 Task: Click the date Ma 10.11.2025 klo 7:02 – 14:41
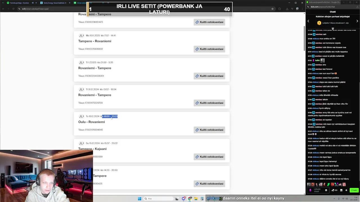point(101,35)
